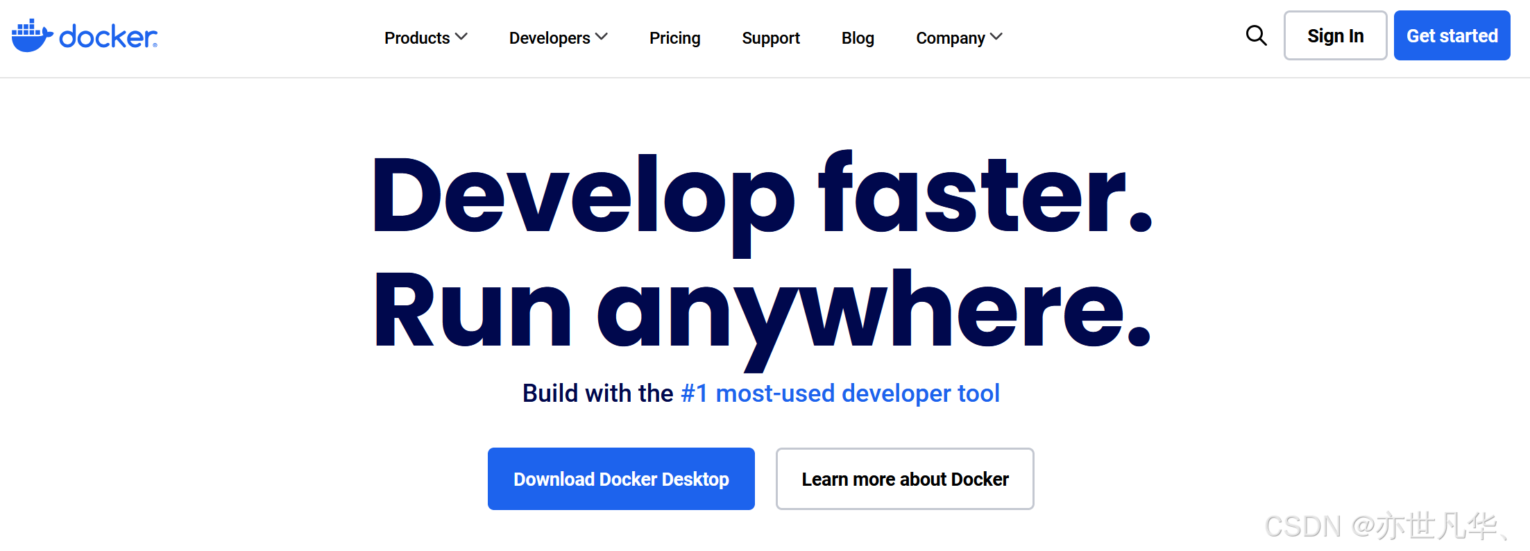
Task: Expand the Company menu
Action: click(x=959, y=37)
